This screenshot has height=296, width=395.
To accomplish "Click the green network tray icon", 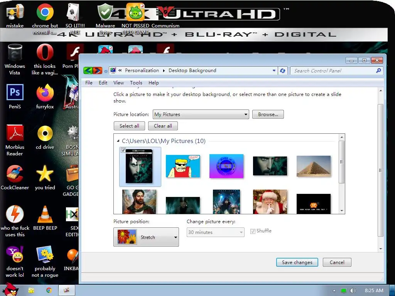I will point(344,291).
